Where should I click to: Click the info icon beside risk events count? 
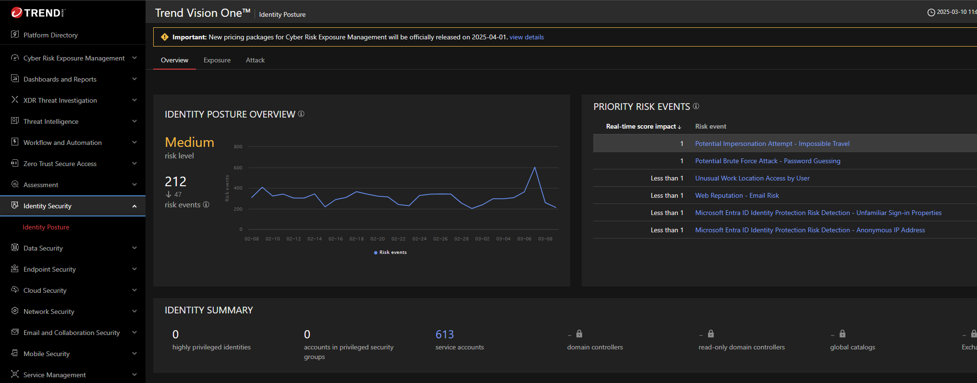coord(206,205)
